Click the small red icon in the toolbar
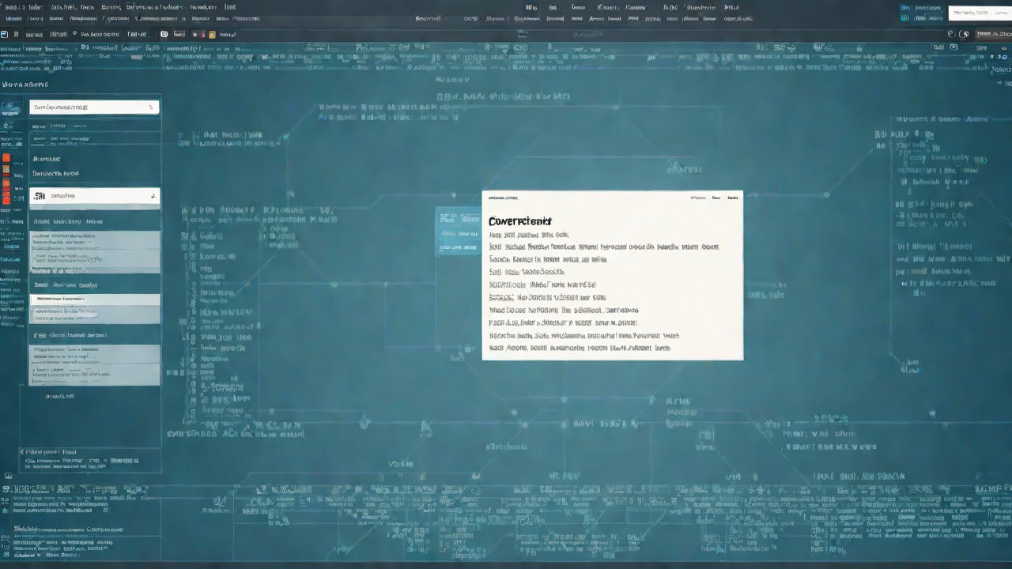Image resolution: width=1012 pixels, height=569 pixels. [202, 35]
